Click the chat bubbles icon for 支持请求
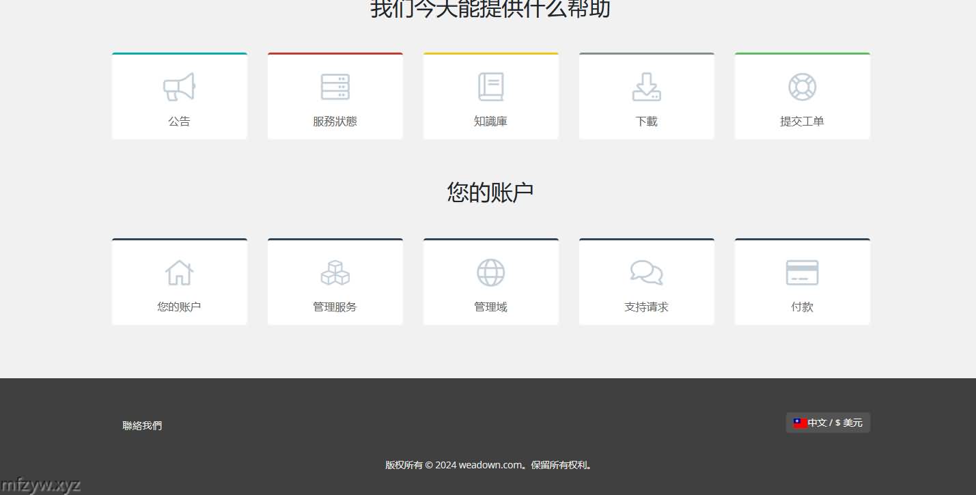Screen dimensions: 976x495 (x=646, y=272)
